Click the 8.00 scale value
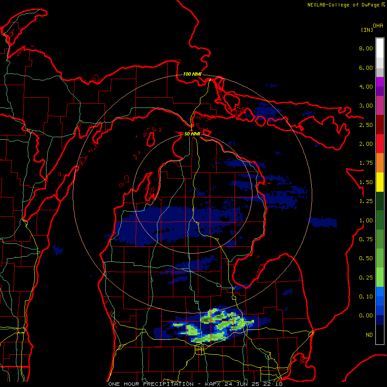Viewport: 387px width, 387px height. point(366,48)
